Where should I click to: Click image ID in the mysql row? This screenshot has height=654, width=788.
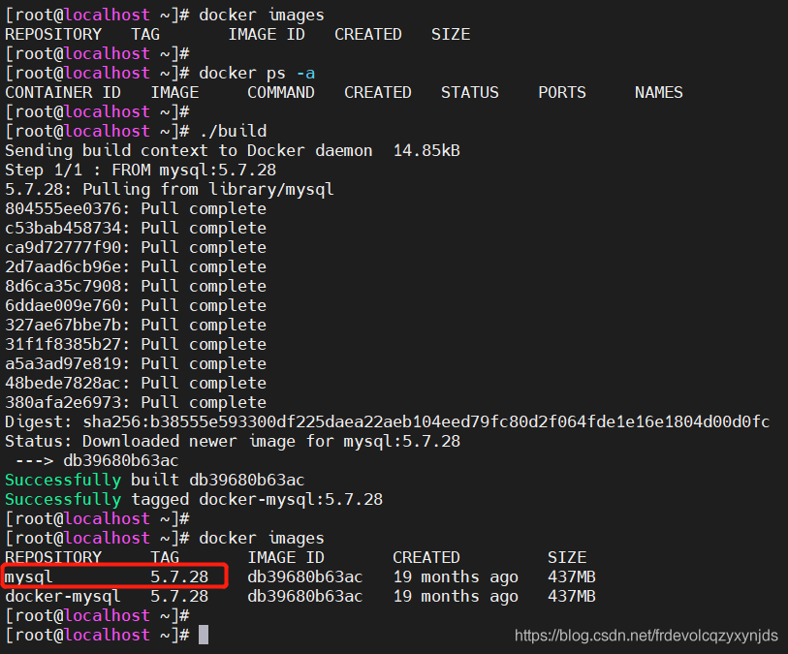click(x=304, y=577)
